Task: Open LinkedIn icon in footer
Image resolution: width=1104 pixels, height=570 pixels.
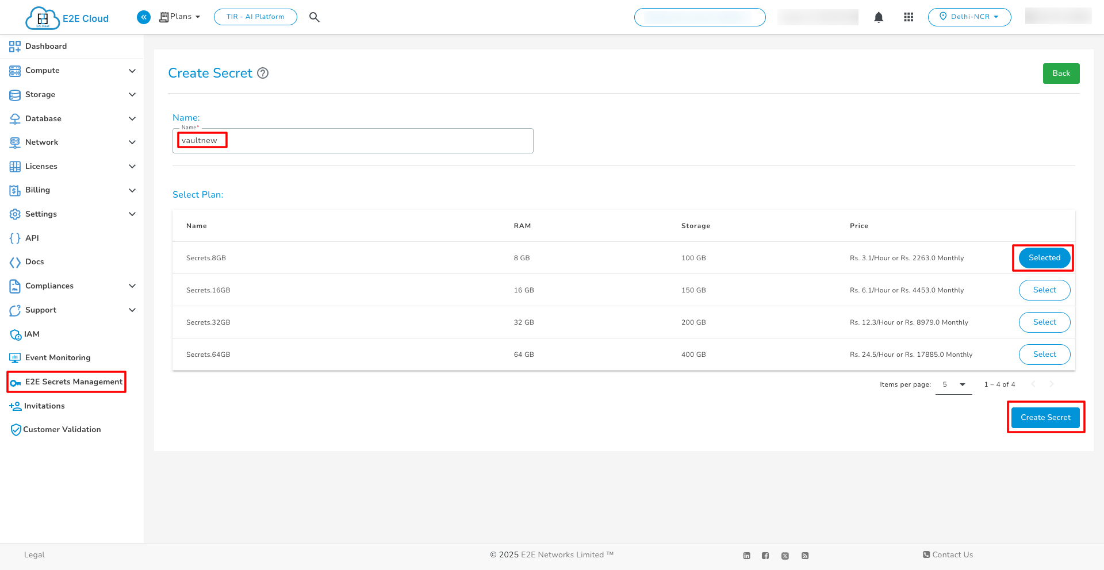Action: pos(747,556)
